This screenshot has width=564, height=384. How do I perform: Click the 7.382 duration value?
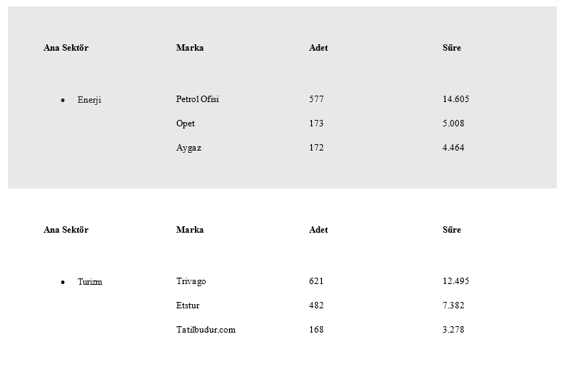click(x=453, y=305)
